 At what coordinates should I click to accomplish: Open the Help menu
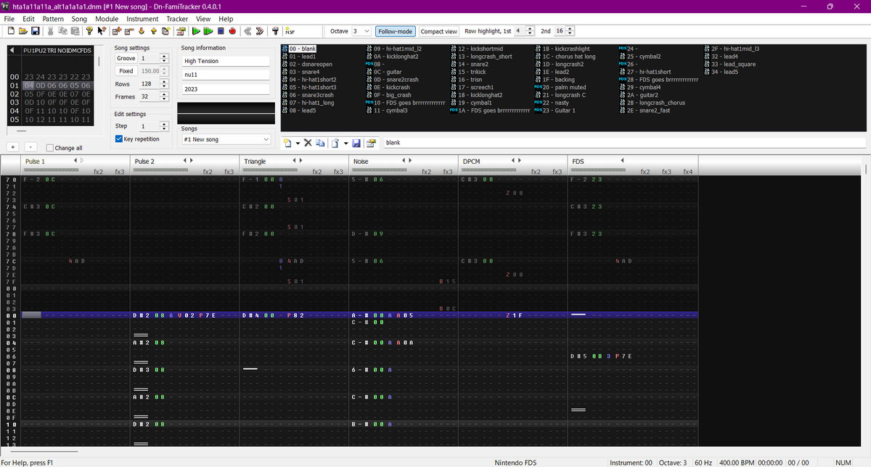coord(226,19)
